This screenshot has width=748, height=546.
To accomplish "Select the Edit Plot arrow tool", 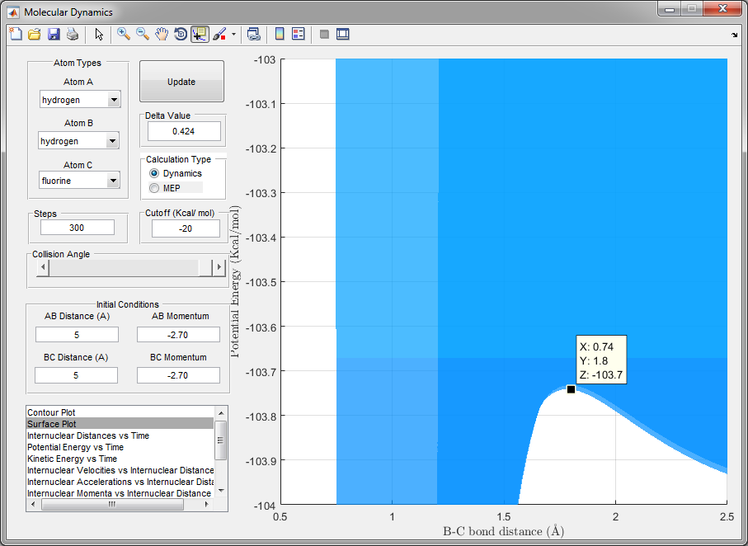I will [99, 34].
